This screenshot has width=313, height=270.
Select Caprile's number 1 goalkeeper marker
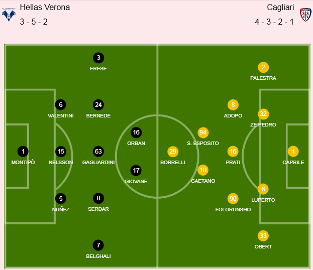point(293,151)
